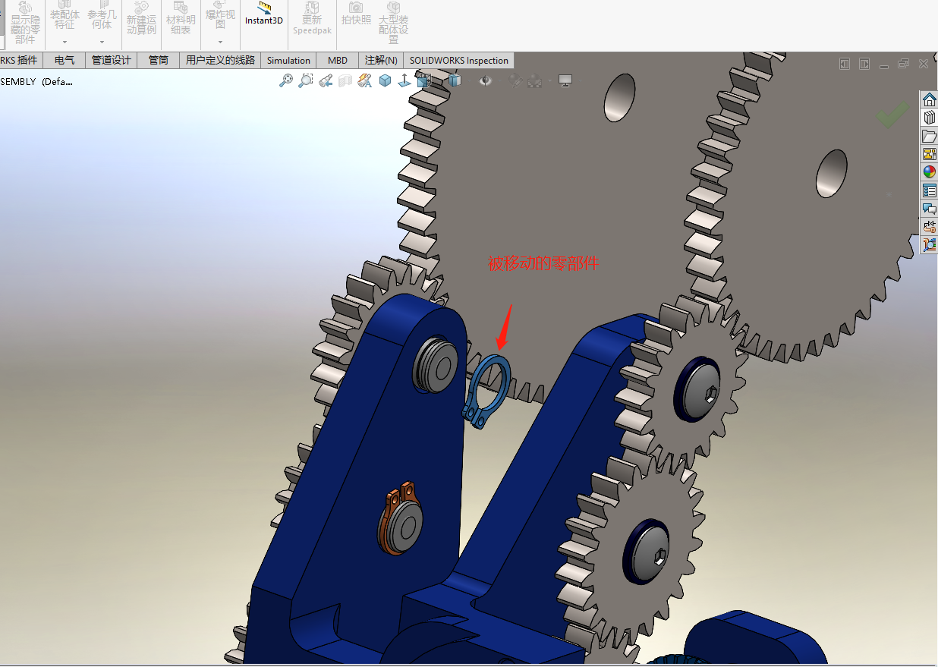Click the SOLIDWORKS Resources home icon
Image resolution: width=938 pixels, height=667 pixels.
point(929,99)
